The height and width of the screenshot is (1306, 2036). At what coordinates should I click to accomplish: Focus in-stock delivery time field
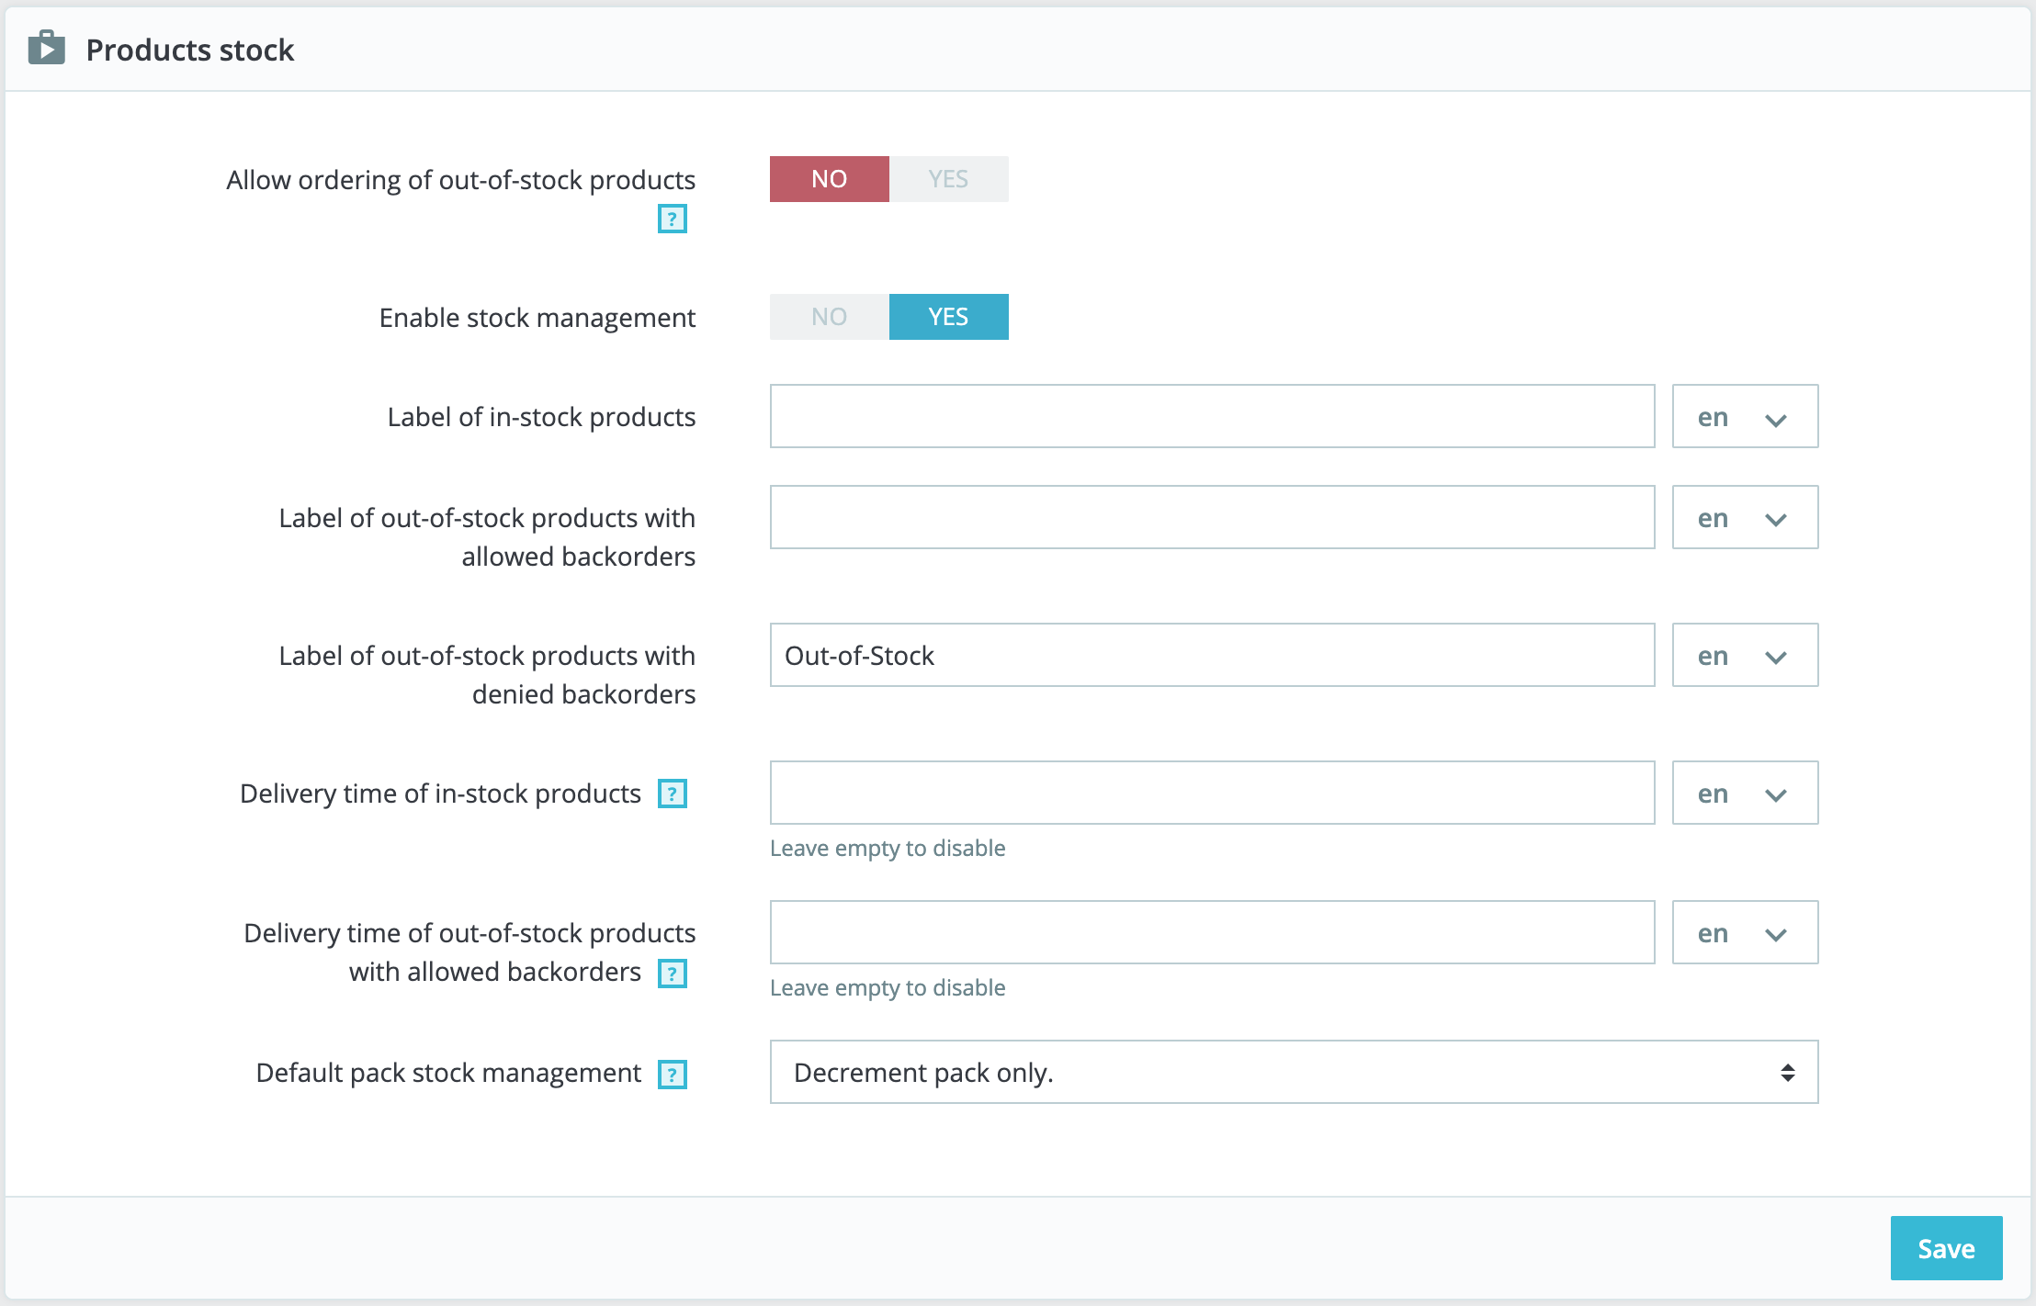point(1212,793)
